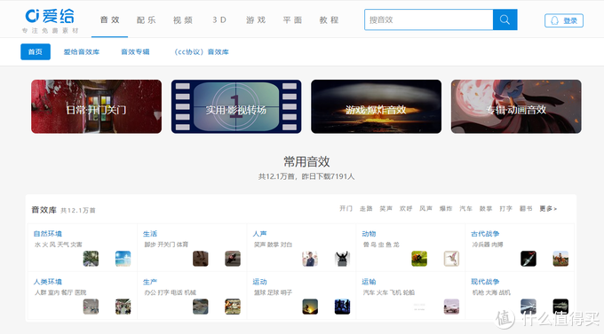Open the 运输 category heading
Image resolution: width=604 pixels, height=334 pixels.
[369, 282]
